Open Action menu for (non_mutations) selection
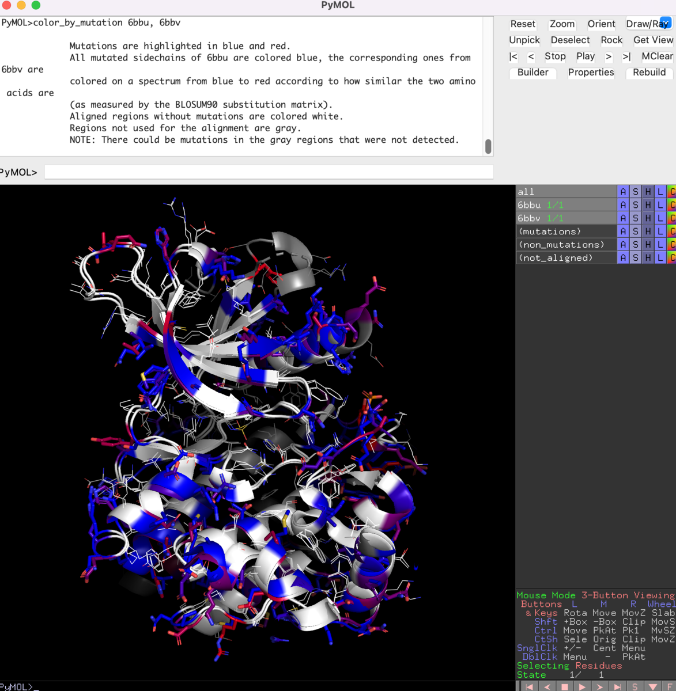This screenshot has height=691, width=676. (623, 245)
